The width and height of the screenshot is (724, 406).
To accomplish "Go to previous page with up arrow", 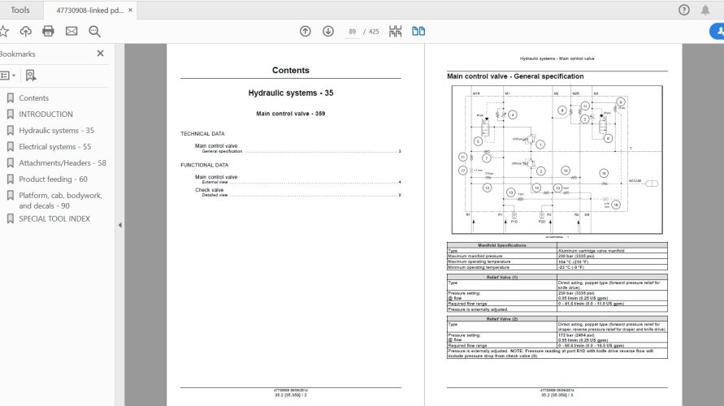I will (x=305, y=32).
